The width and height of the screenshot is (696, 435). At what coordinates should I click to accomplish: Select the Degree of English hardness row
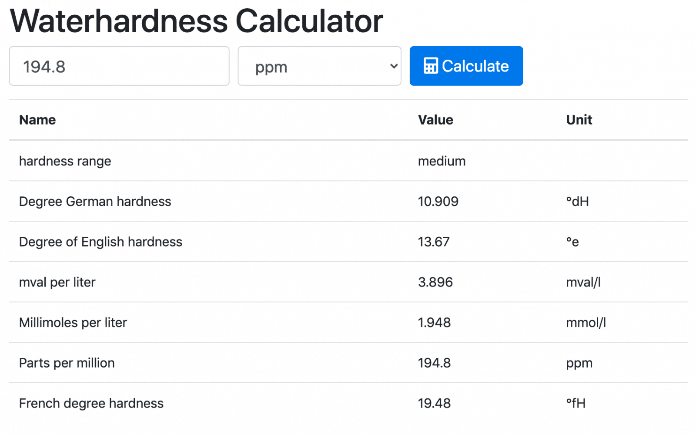point(348,242)
